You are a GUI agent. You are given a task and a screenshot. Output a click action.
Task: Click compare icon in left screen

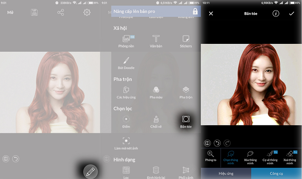[6, 159]
